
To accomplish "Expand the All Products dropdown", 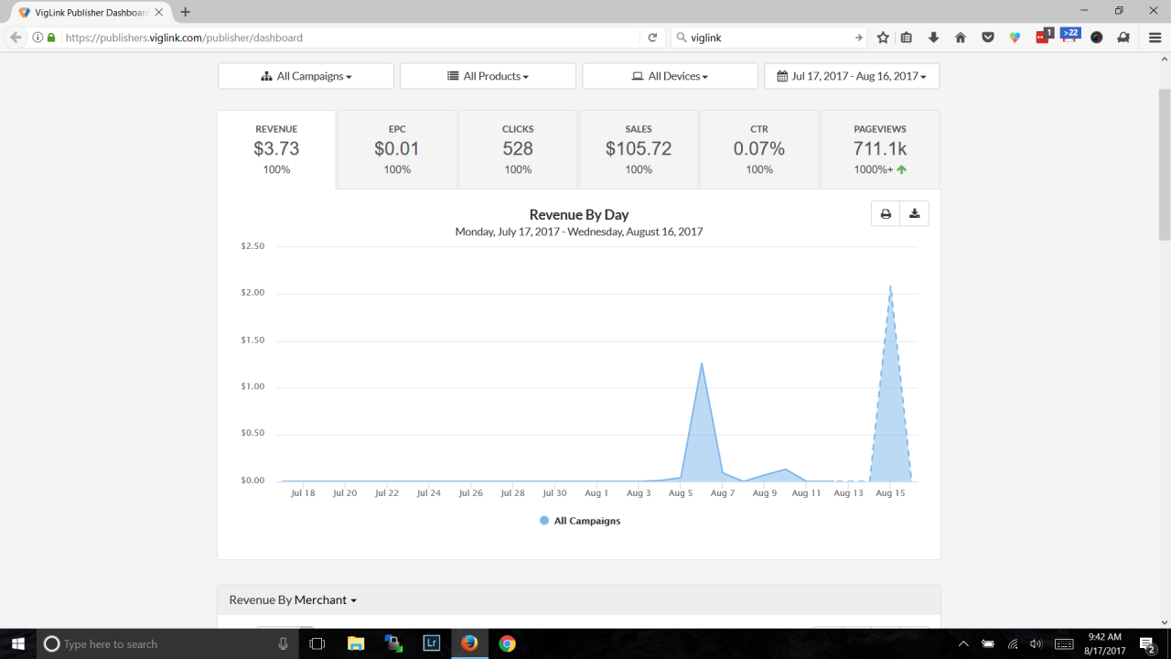I will (488, 76).
